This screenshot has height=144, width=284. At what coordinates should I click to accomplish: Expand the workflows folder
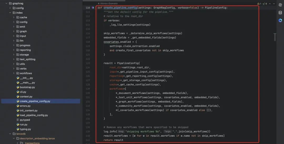[14, 73]
